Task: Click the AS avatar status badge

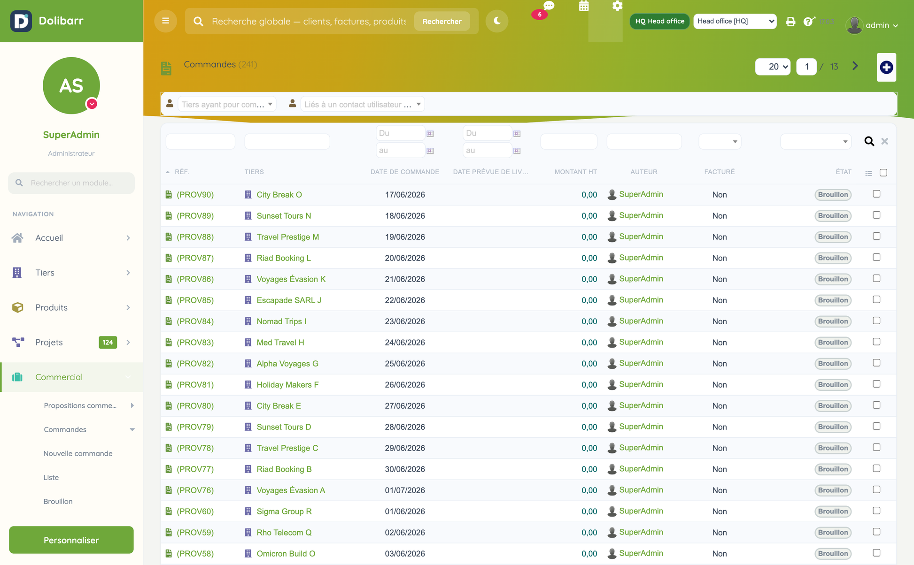Action: point(92,104)
